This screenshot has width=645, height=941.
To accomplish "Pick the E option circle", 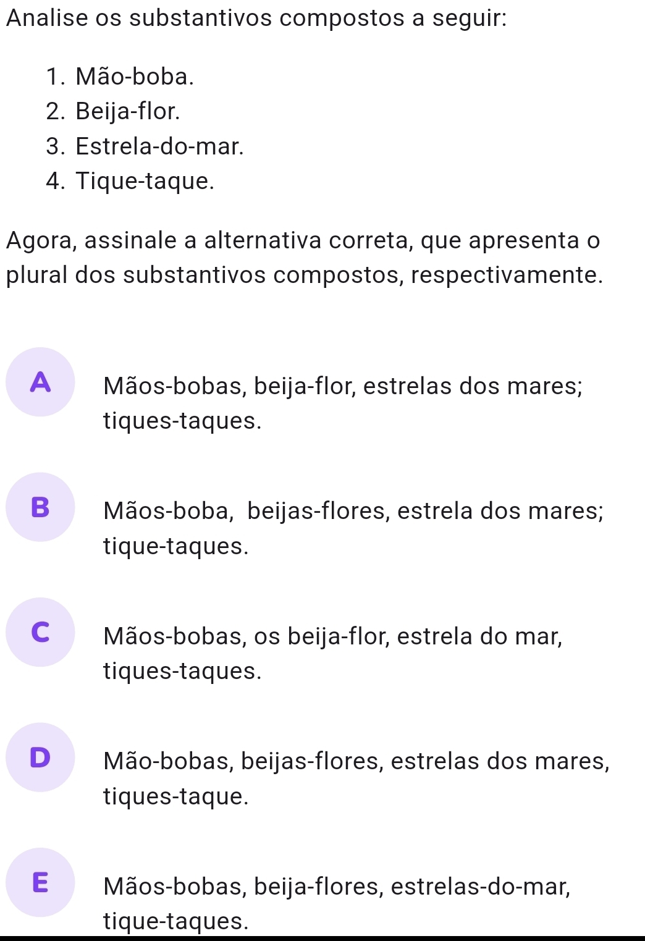I will (x=40, y=882).
